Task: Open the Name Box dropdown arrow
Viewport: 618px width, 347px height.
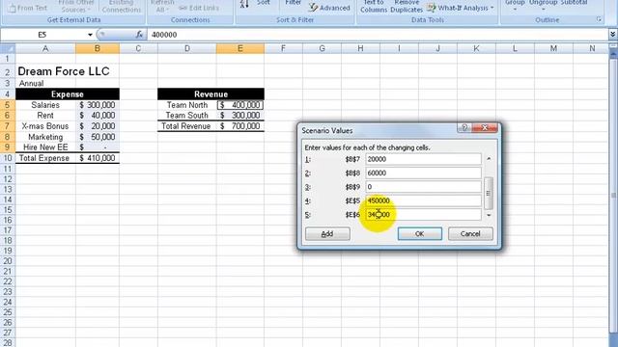Action: click(x=90, y=35)
